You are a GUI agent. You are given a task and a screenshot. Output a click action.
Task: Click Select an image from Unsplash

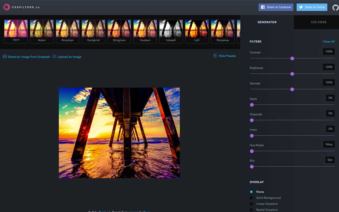(29, 57)
